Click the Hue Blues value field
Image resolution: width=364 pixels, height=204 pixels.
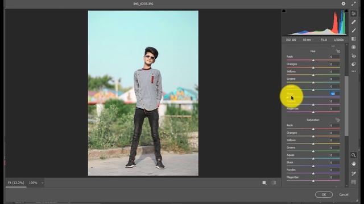point(334,93)
